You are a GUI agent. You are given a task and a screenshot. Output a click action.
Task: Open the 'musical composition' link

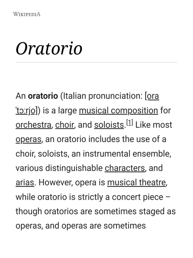pyautogui.click(x=118, y=110)
